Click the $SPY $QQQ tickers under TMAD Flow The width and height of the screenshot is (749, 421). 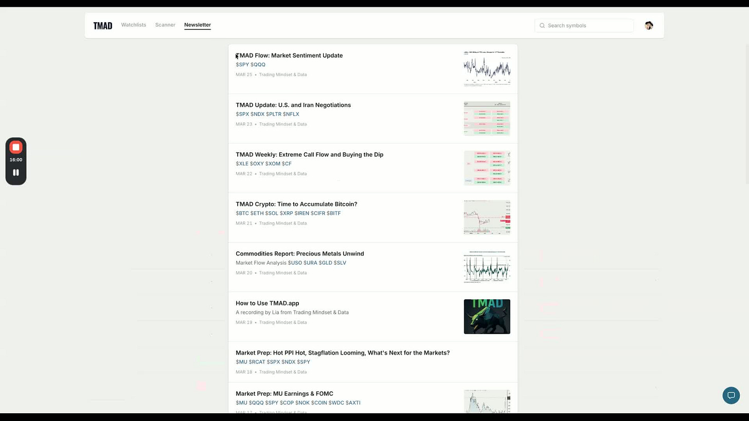pyautogui.click(x=251, y=65)
